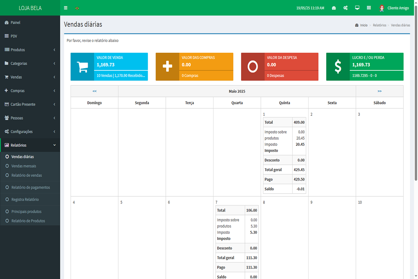
Task: Open the dashboard speedometer icon in top bar
Action: [334, 8]
